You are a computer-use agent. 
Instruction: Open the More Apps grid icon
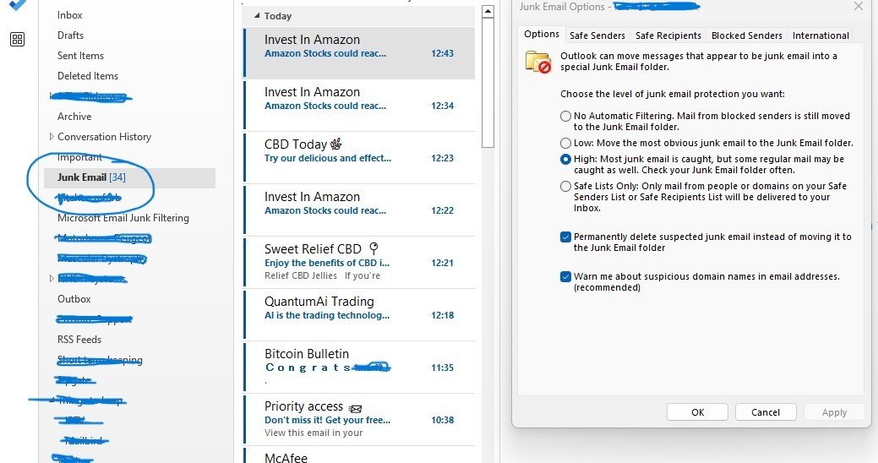click(18, 39)
